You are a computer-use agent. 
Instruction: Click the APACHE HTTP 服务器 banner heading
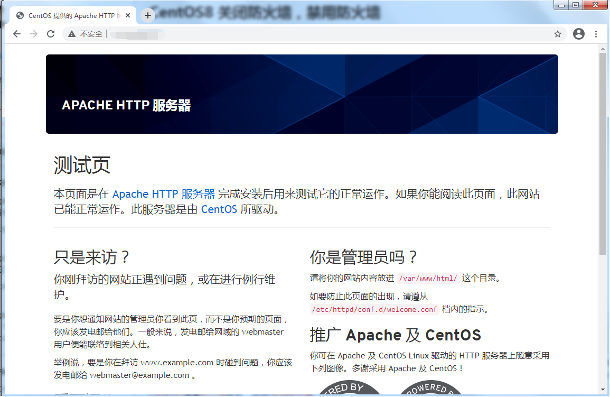click(126, 105)
